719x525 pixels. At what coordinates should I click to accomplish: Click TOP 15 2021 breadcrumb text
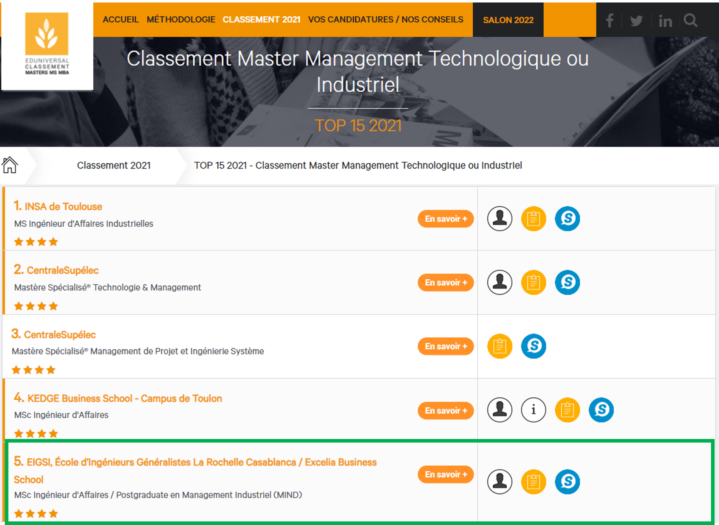click(358, 165)
